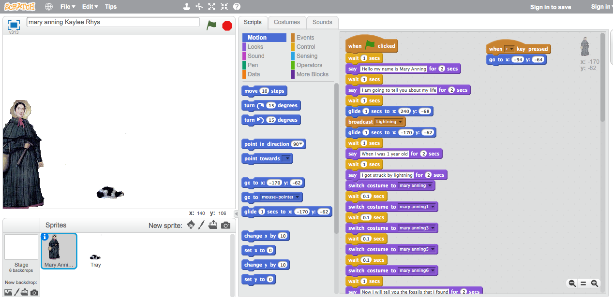
Task: Open the language globe selector
Action: click(48, 7)
